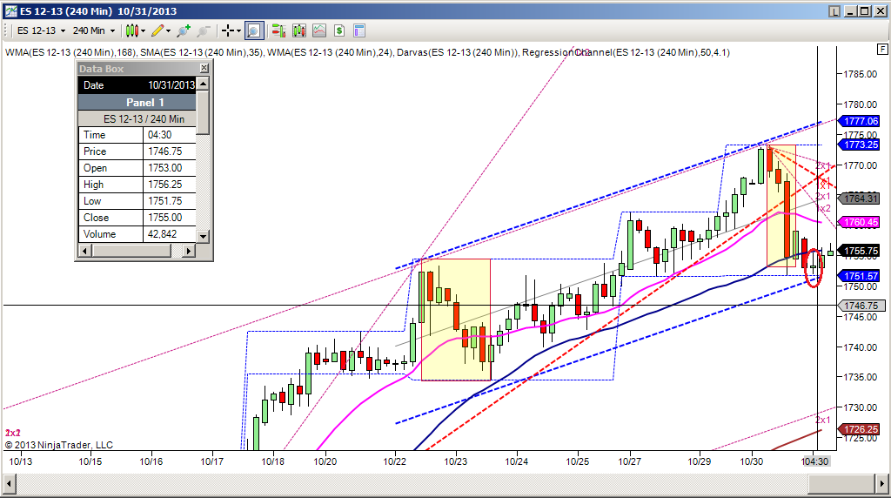The width and height of the screenshot is (891, 498).
Task: Click the ES 12-13 / 240 Min row
Action: [137, 118]
